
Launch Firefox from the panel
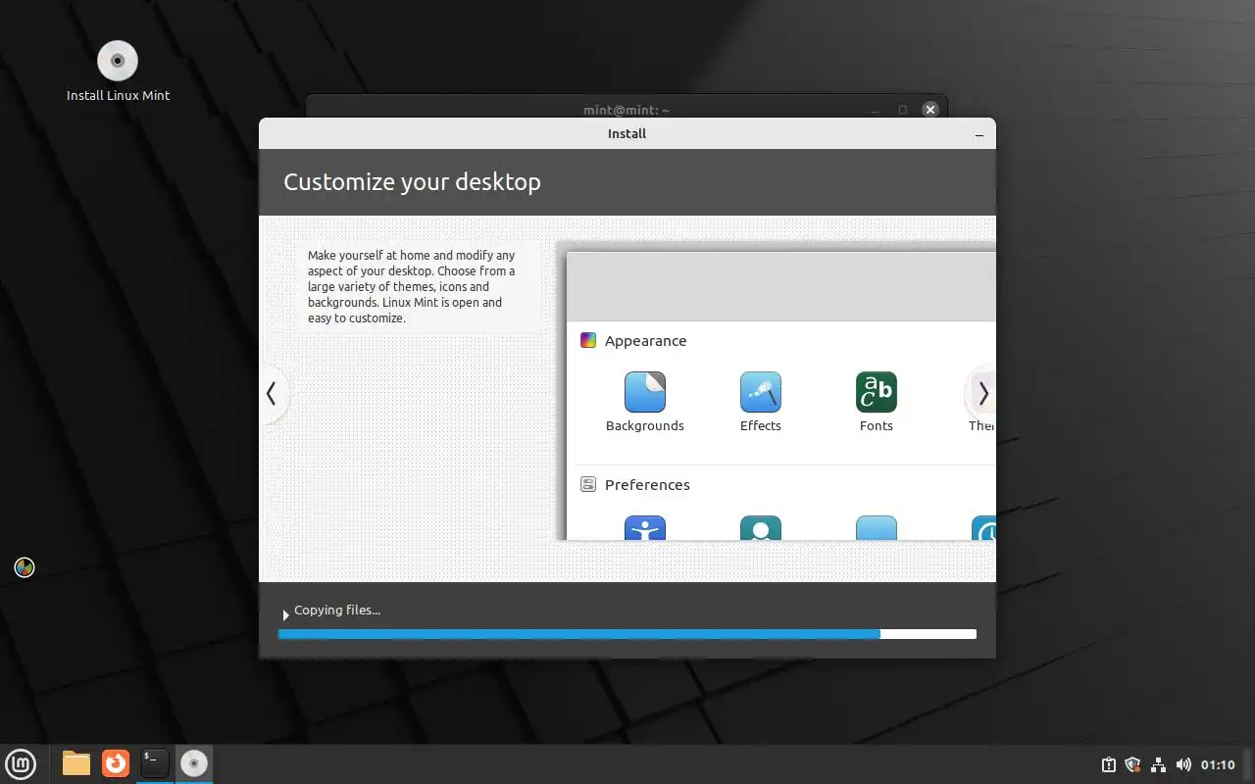(116, 763)
